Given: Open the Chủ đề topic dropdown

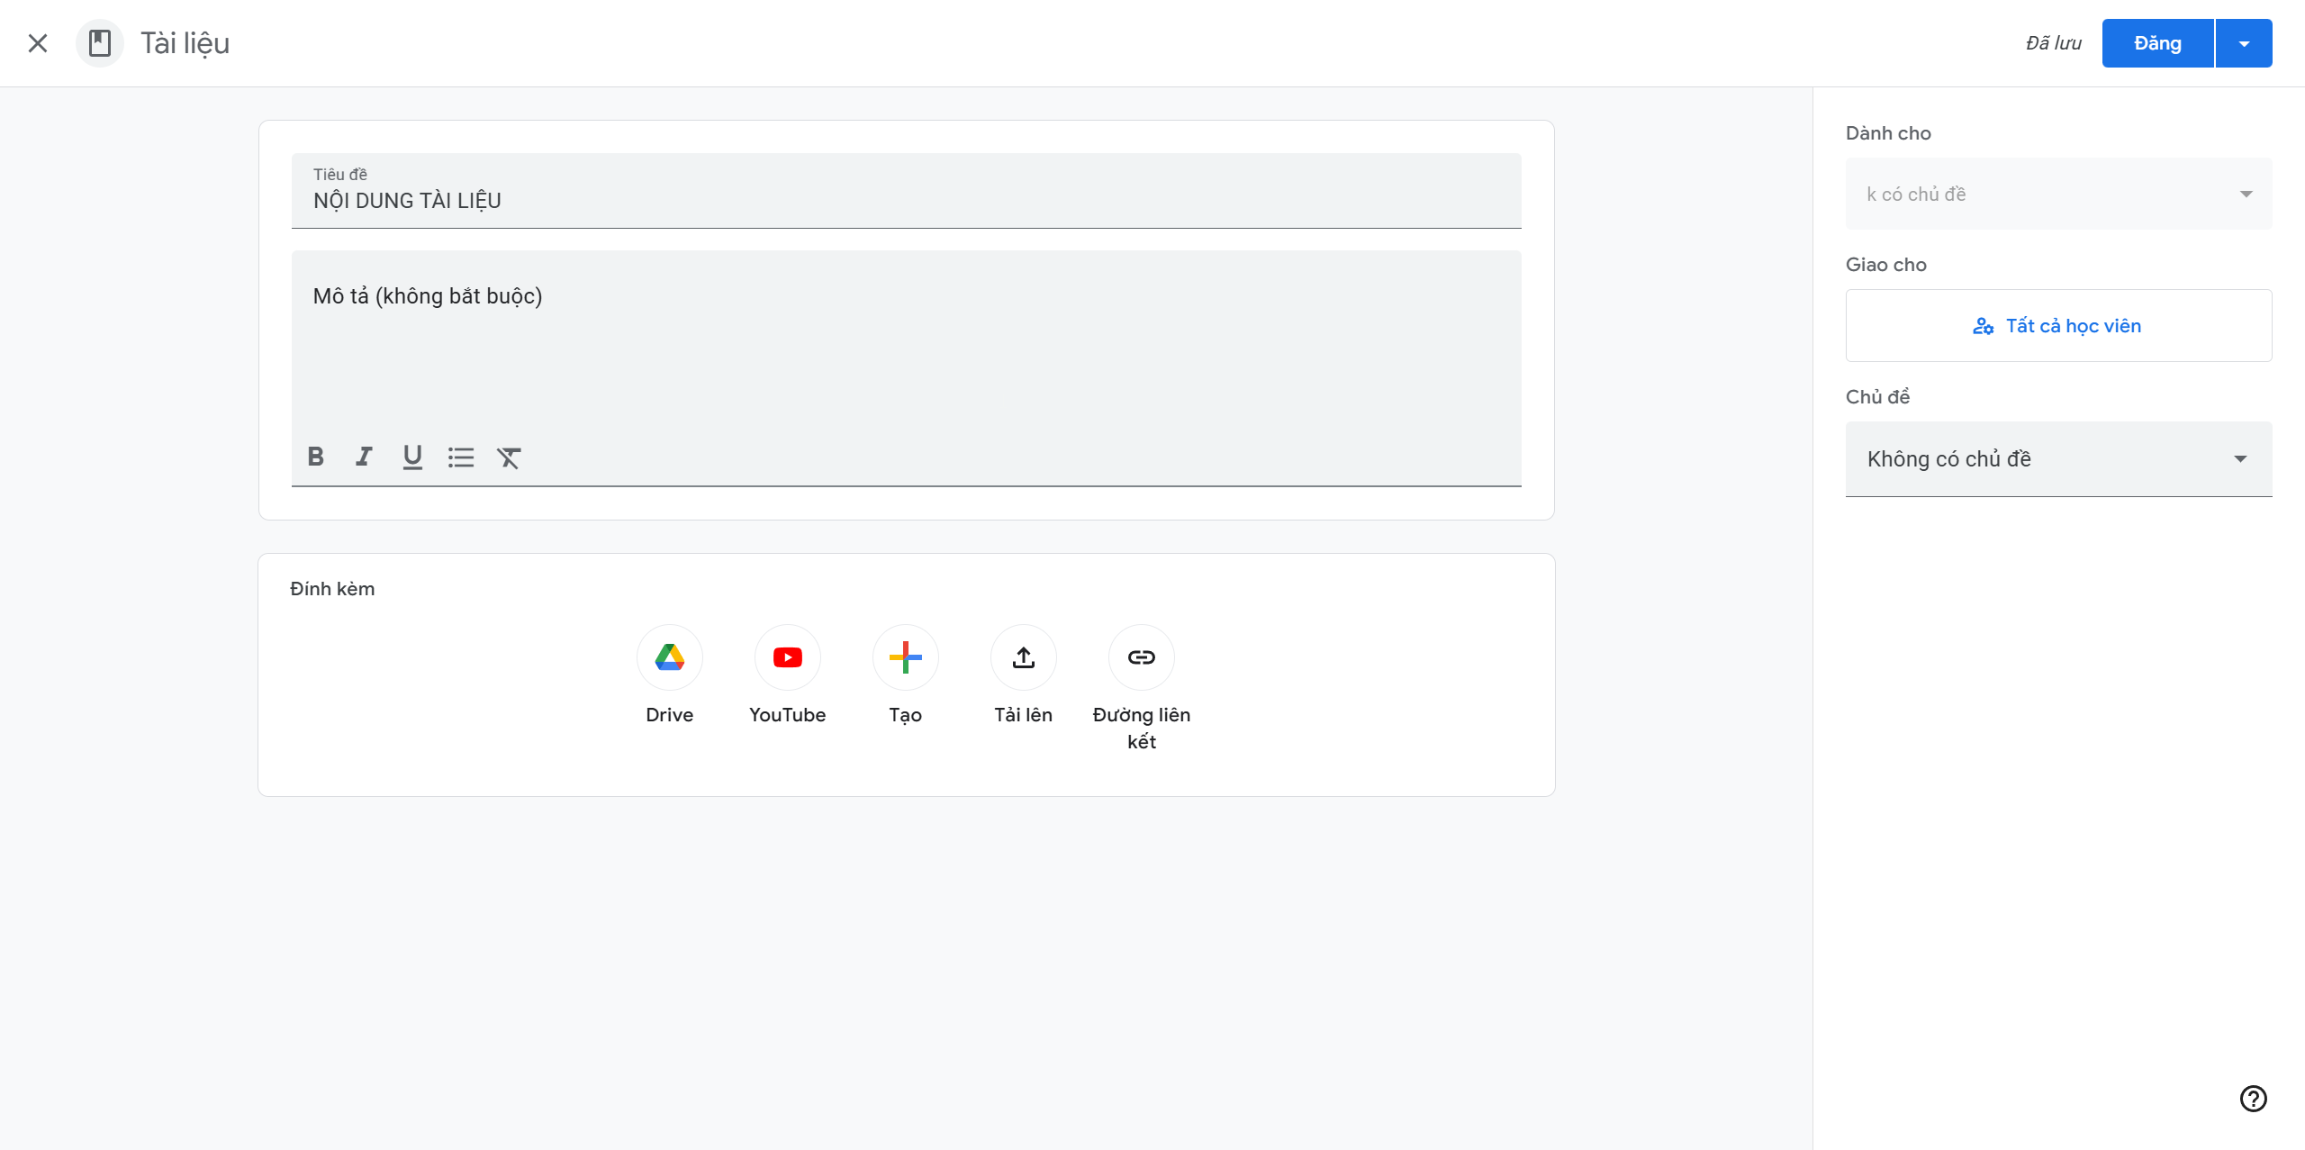Looking at the screenshot, I should [2058, 459].
